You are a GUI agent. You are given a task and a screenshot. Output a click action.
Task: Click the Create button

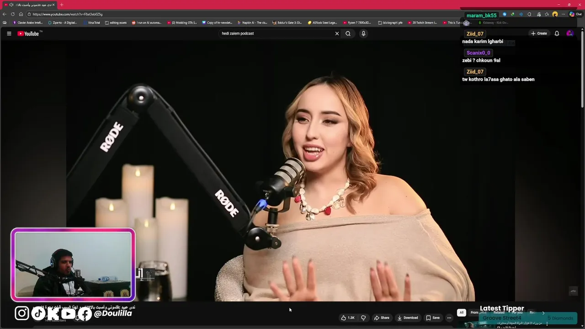click(539, 33)
